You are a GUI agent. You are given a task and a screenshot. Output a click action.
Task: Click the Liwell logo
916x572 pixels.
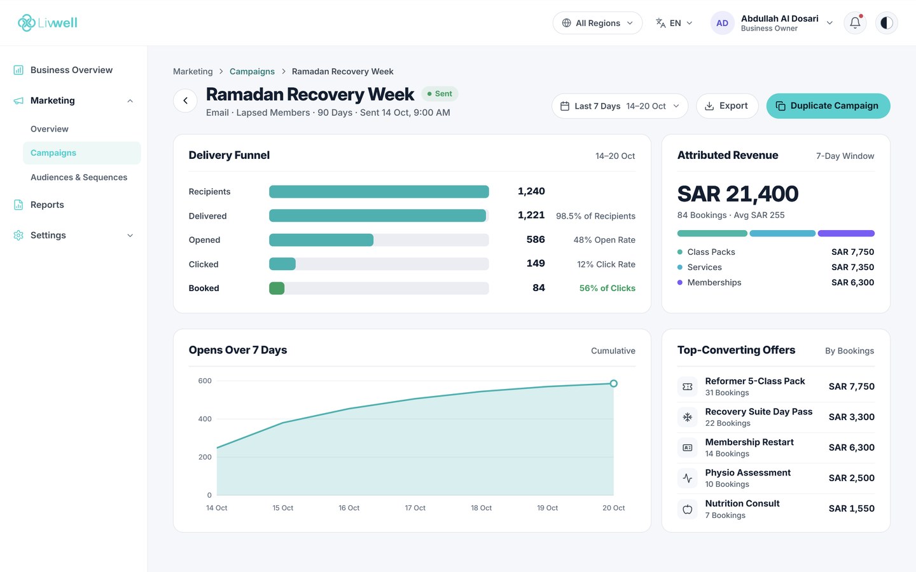coord(48,23)
